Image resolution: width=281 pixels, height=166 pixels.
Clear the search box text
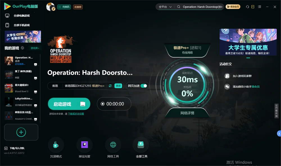(221, 7)
